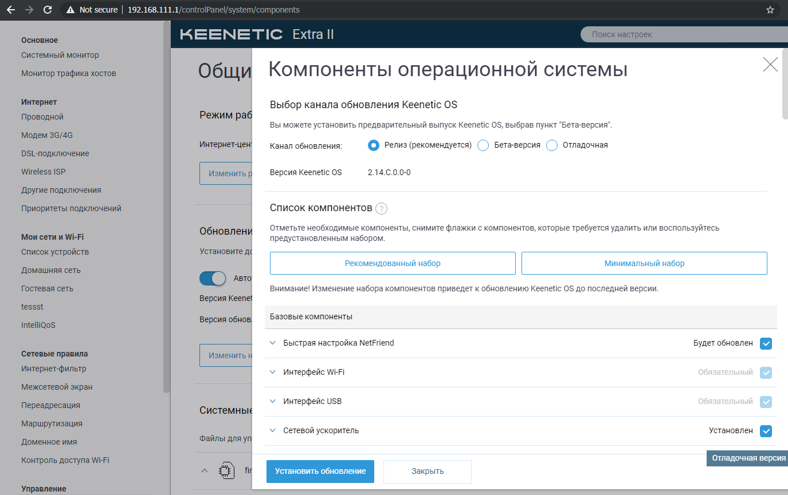
Task: Click the sidebar vertical scrollbar
Action: coord(167,207)
